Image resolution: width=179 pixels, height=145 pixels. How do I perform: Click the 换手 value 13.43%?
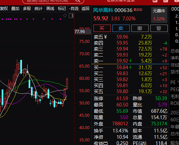point(120,131)
